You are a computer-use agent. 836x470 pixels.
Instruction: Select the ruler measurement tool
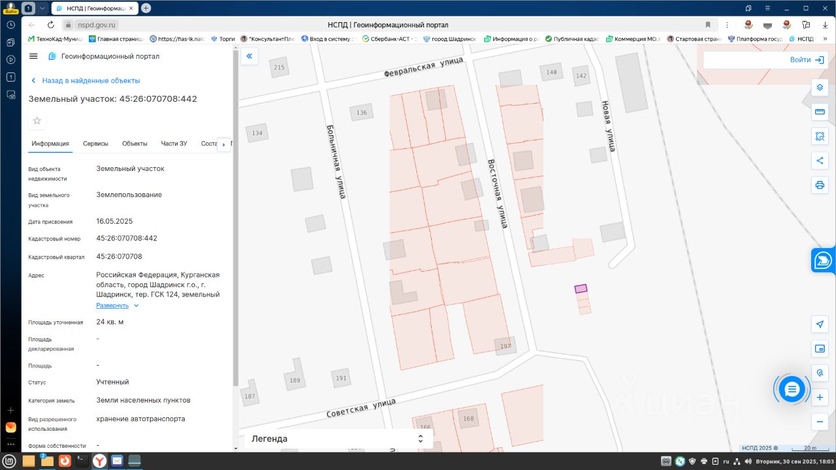click(x=820, y=112)
